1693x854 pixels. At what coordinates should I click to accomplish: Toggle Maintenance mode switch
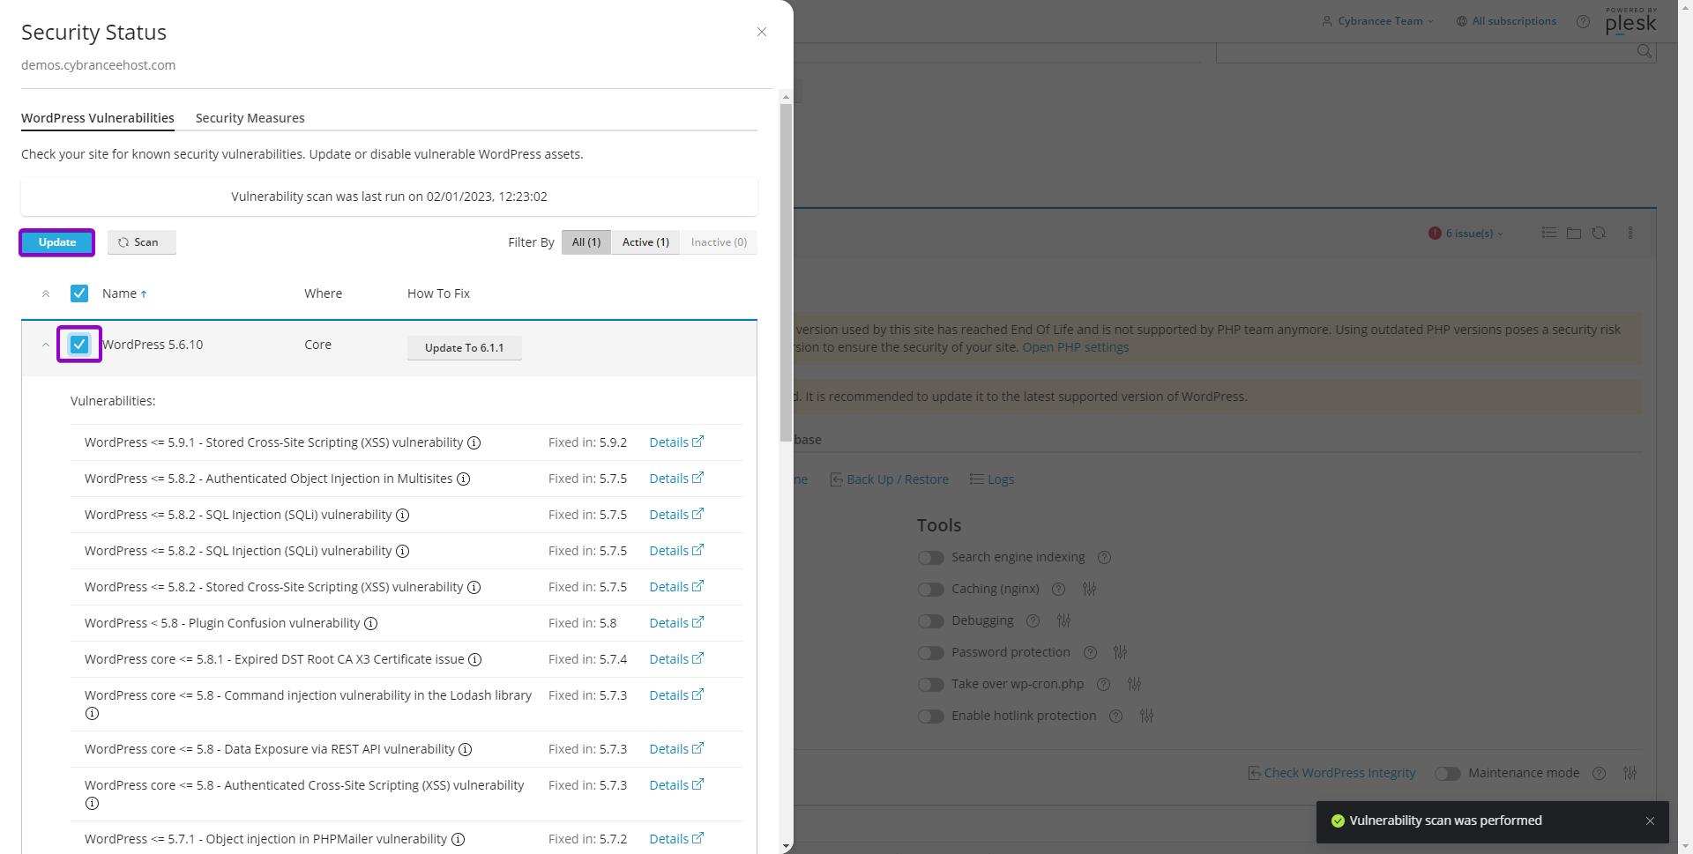[x=1447, y=774]
